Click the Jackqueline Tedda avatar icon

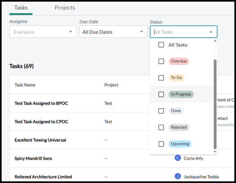tap(178, 176)
